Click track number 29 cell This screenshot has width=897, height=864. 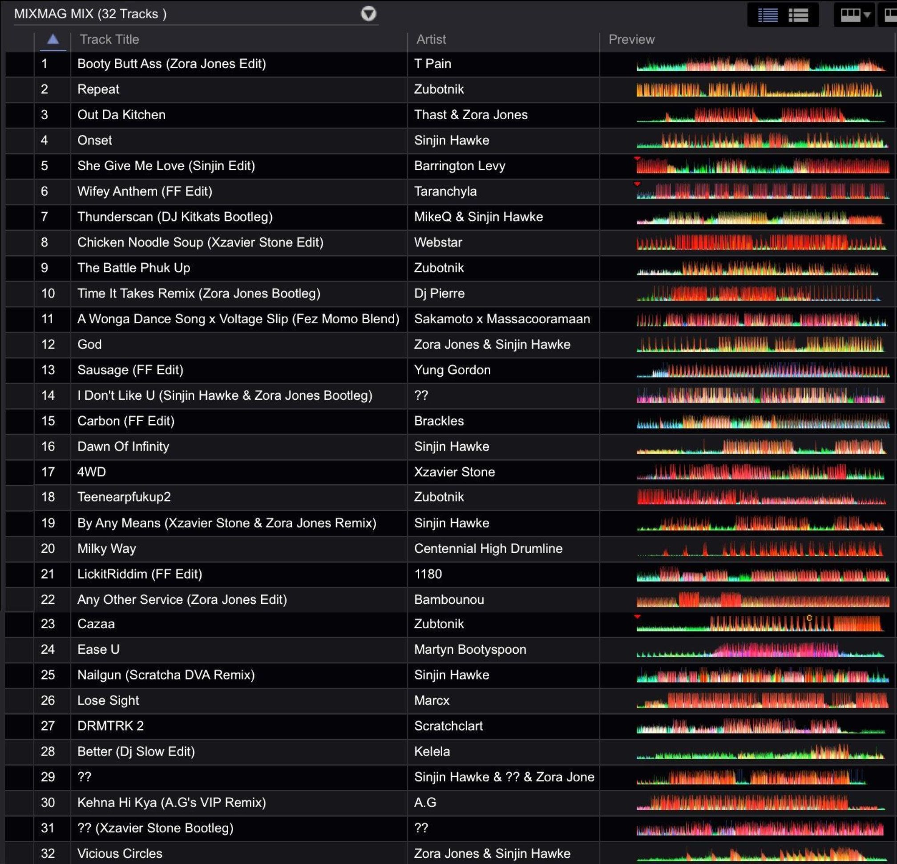coord(48,777)
